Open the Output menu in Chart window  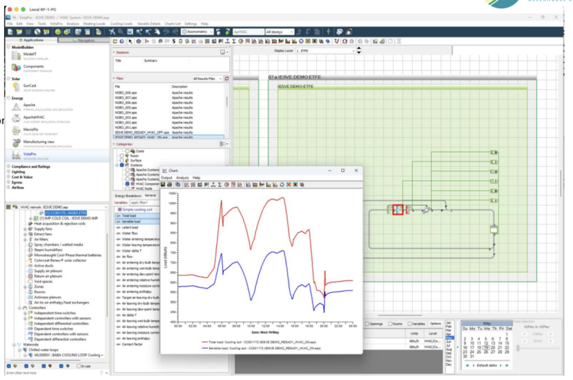167,177
